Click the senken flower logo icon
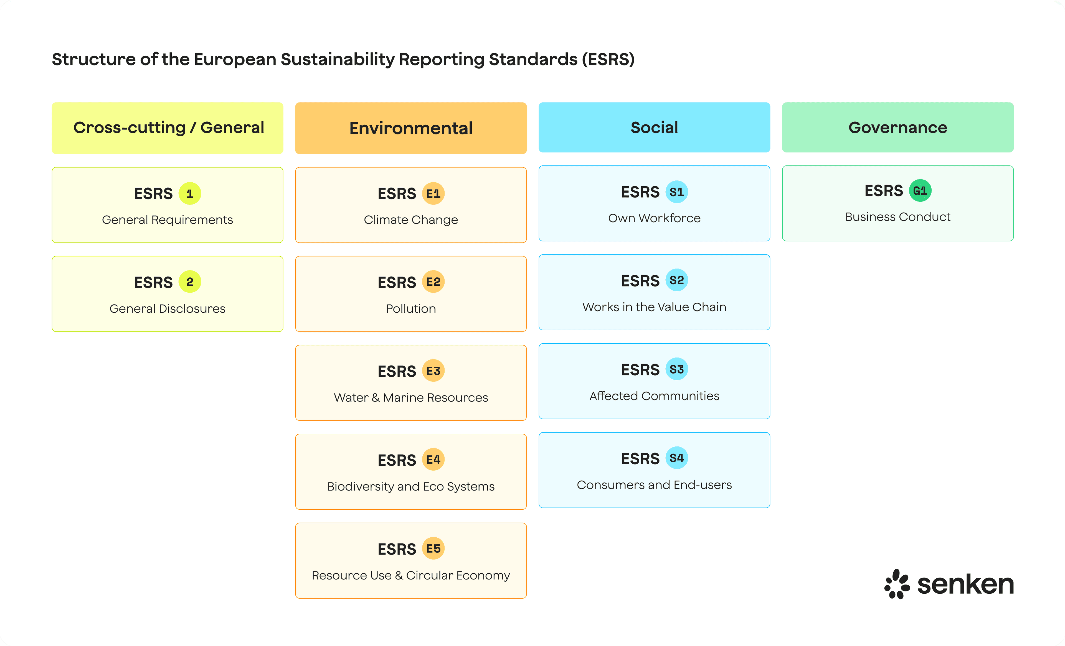Screen dimensions: 1065x646 pos(897,584)
